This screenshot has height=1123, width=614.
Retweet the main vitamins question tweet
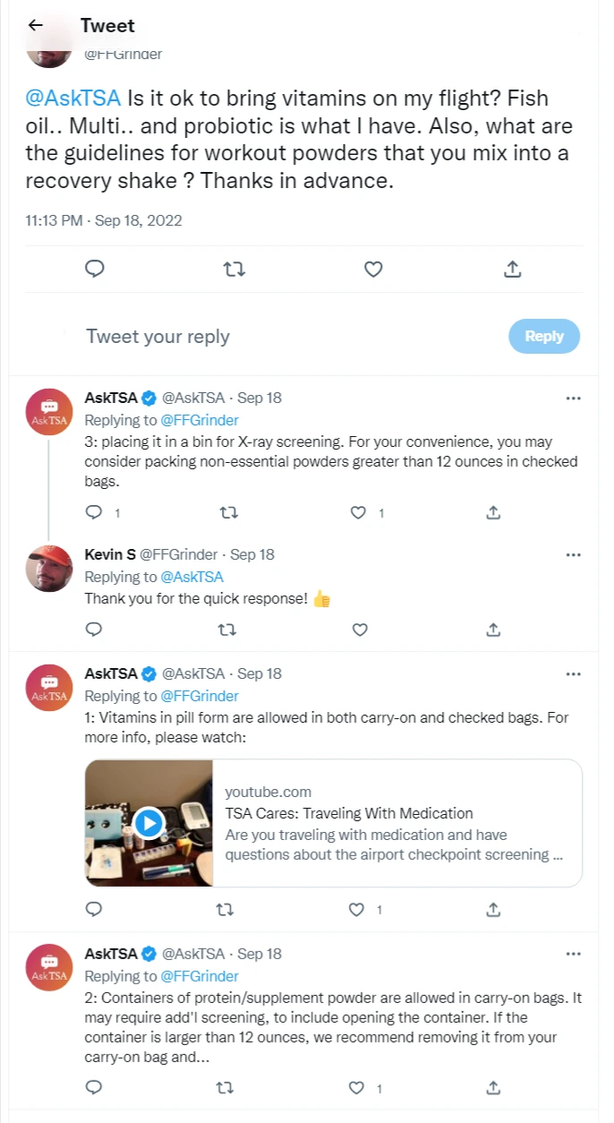click(234, 269)
